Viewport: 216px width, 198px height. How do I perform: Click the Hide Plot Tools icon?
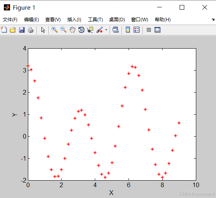coord(149,30)
